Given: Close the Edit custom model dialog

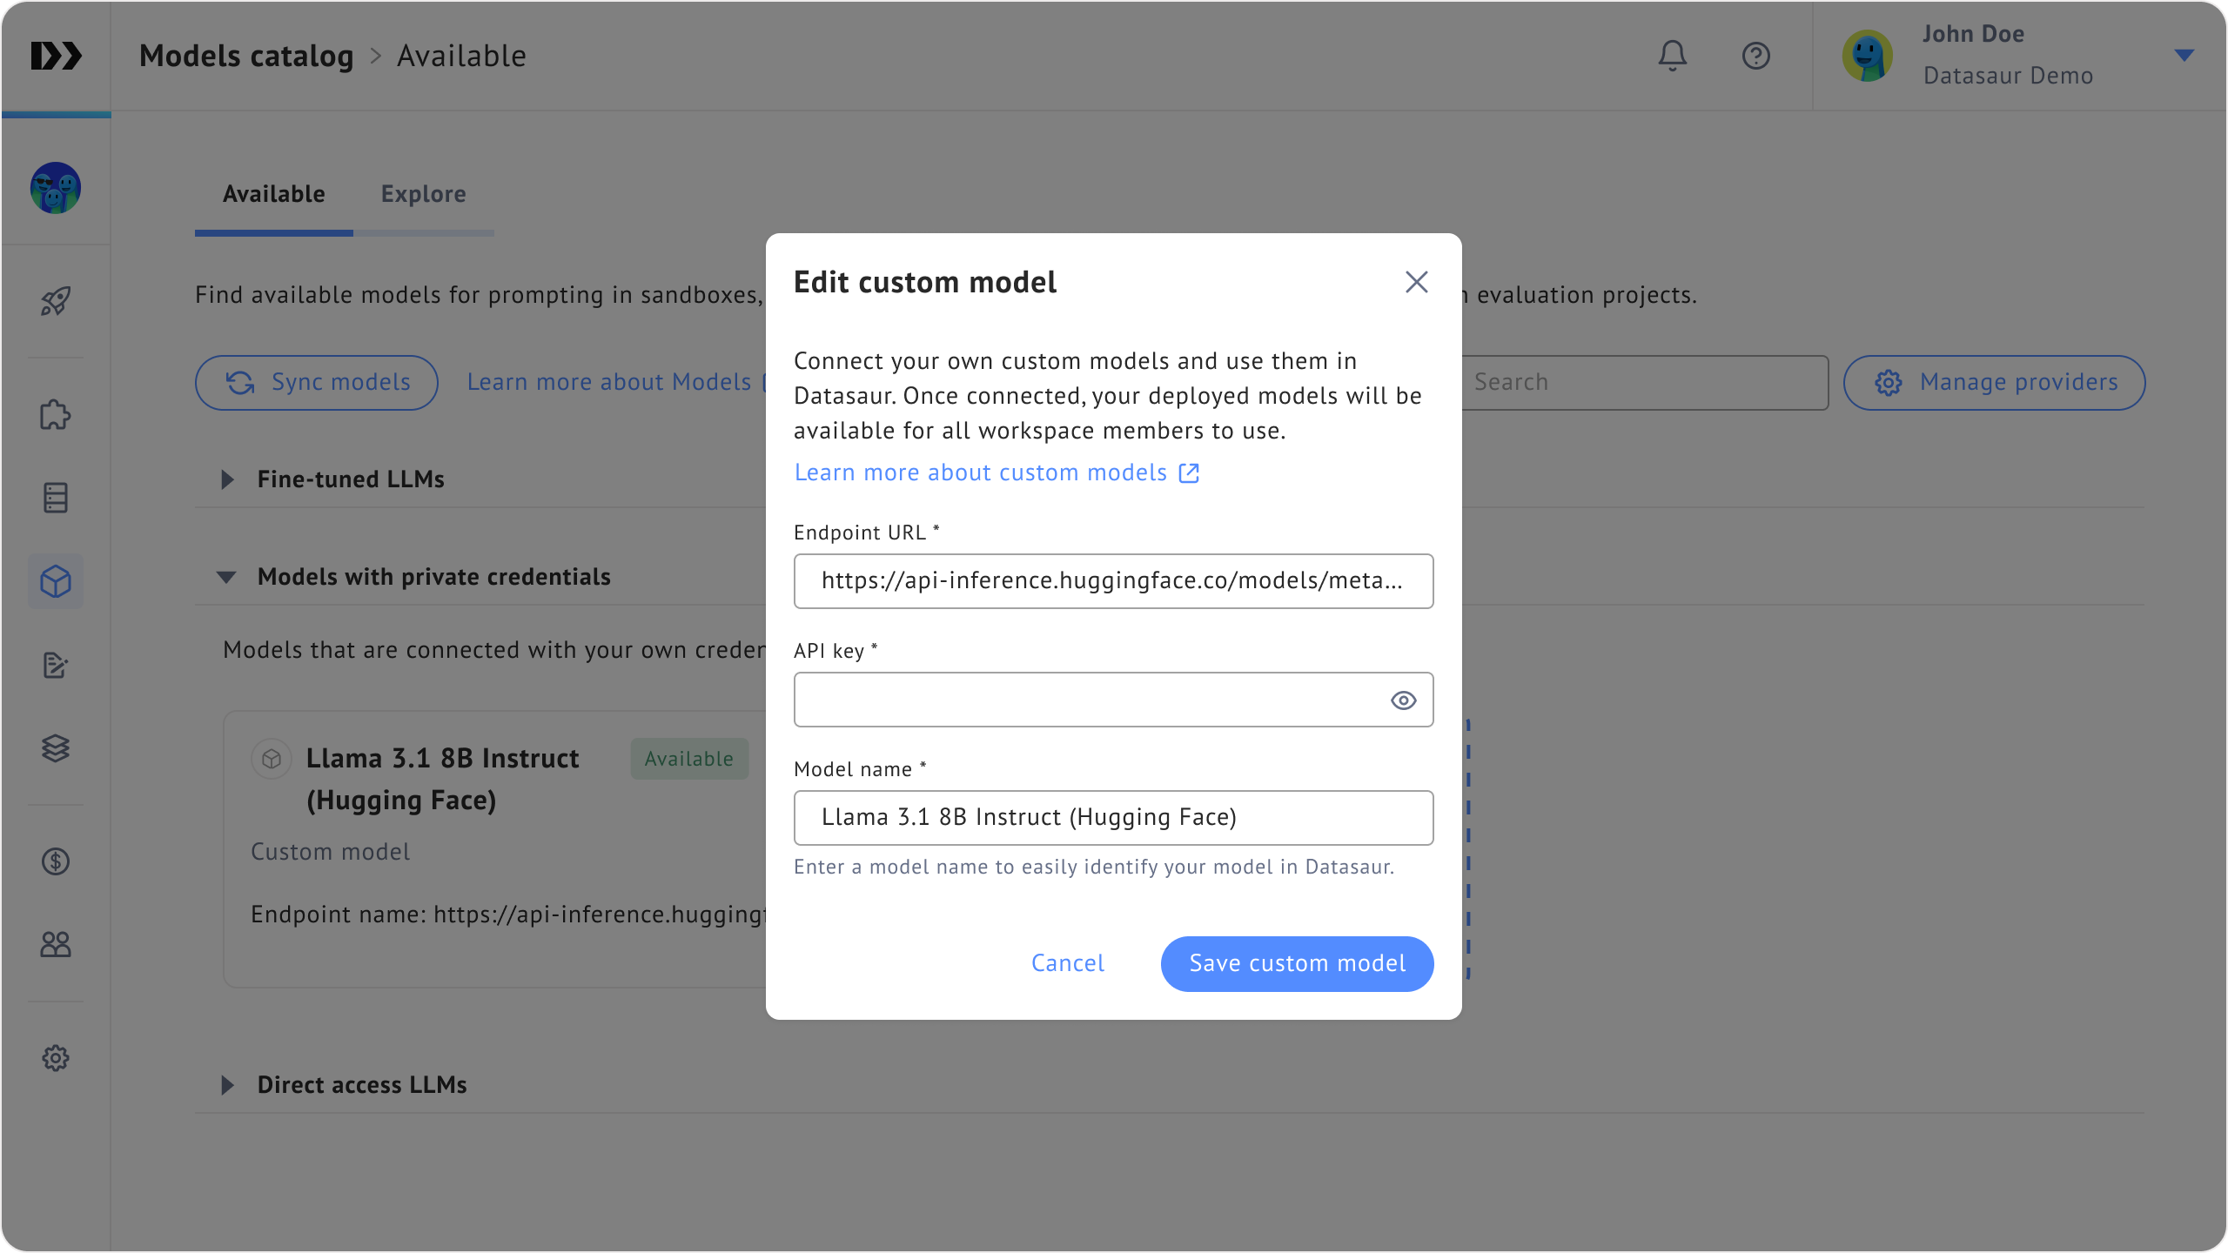Looking at the screenshot, I should click(x=1416, y=282).
